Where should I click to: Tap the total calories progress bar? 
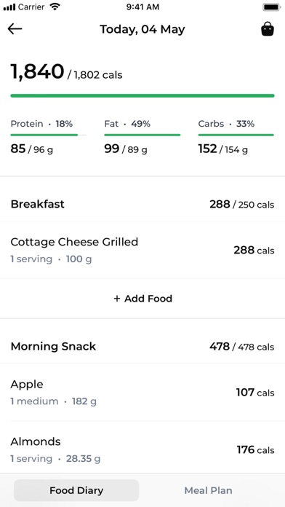(142, 95)
